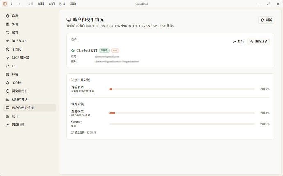The width and height of the screenshot is (283, 176).
Task: Open 浏览器使用 globe icon
Action: pos(7,91)
